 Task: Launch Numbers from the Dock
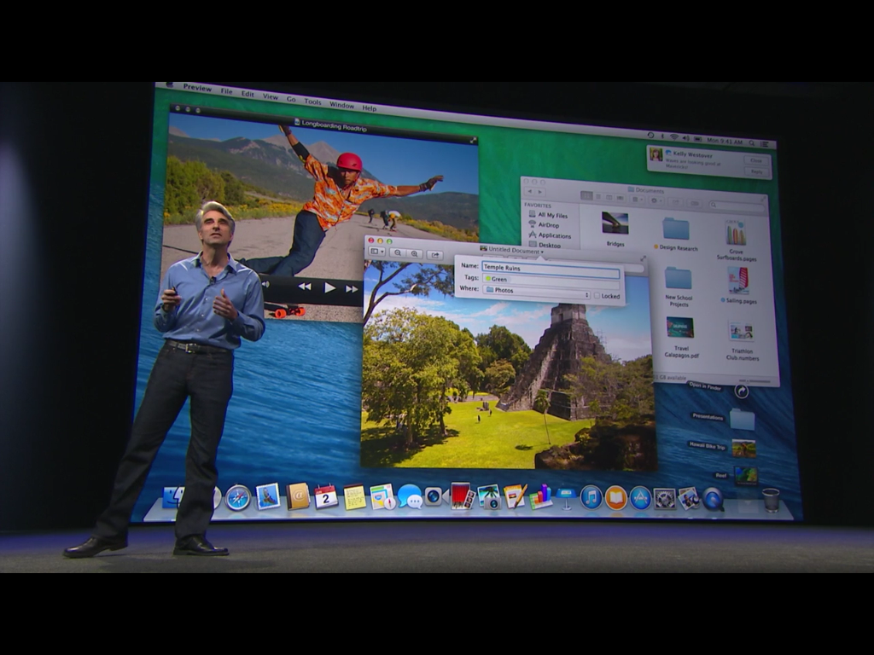pos(540,497)
